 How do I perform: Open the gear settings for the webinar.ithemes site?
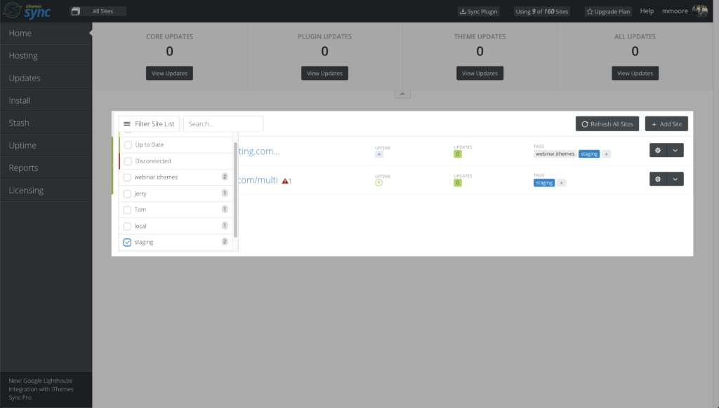pos(658,150)
